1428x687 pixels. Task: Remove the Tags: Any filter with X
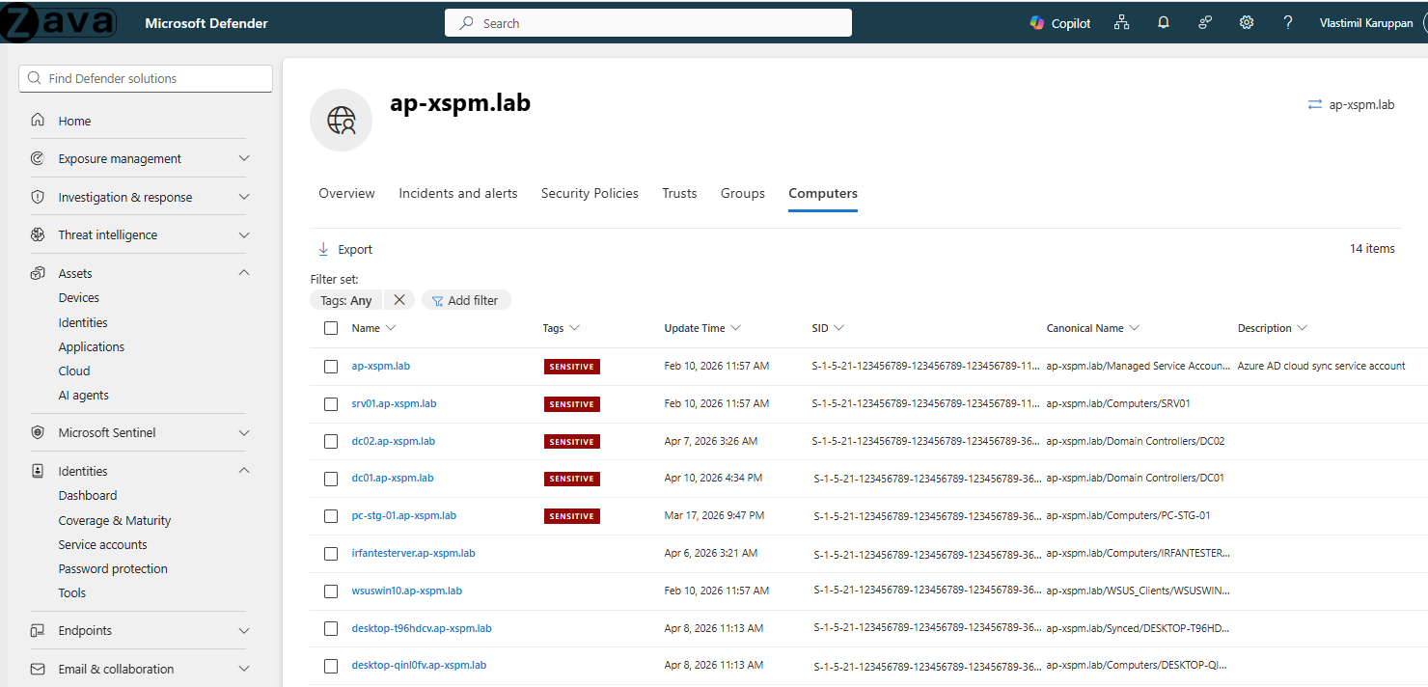coord(399,300)
